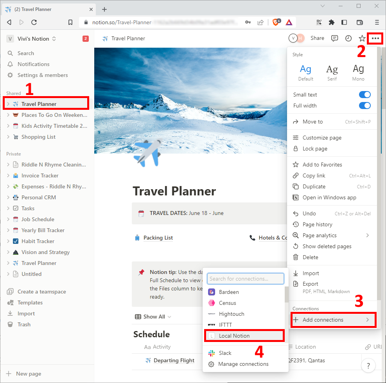
Task: Choose Duplicate from the page menu
Action: pos(314,186)
